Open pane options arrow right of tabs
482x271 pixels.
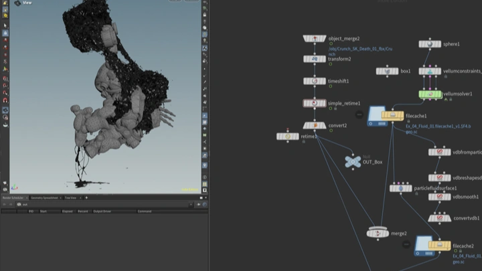(x=206, y=198)
